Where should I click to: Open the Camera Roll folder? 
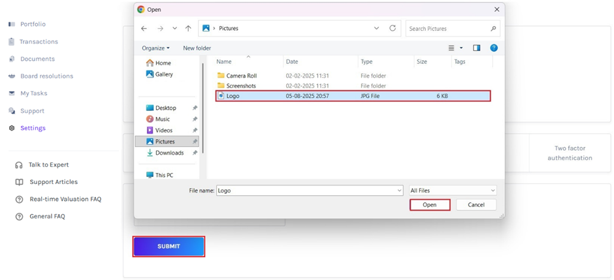(241, 76)
